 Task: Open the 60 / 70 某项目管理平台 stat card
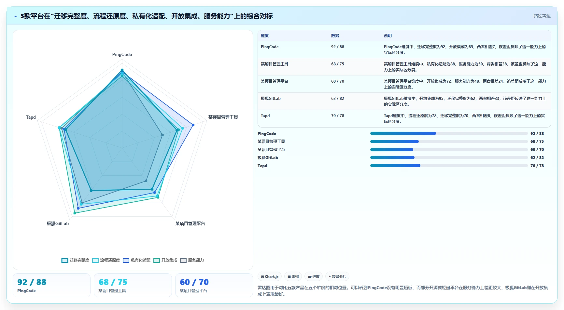[214, 285]
